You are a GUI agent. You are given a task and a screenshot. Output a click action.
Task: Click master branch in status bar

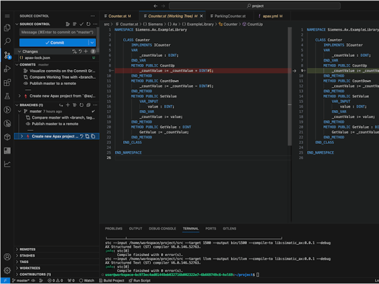(x=21, y=280)
